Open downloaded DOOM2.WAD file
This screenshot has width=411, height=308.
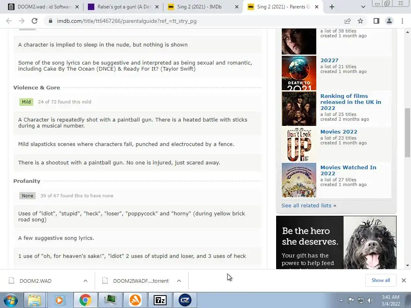pos(35,281)
